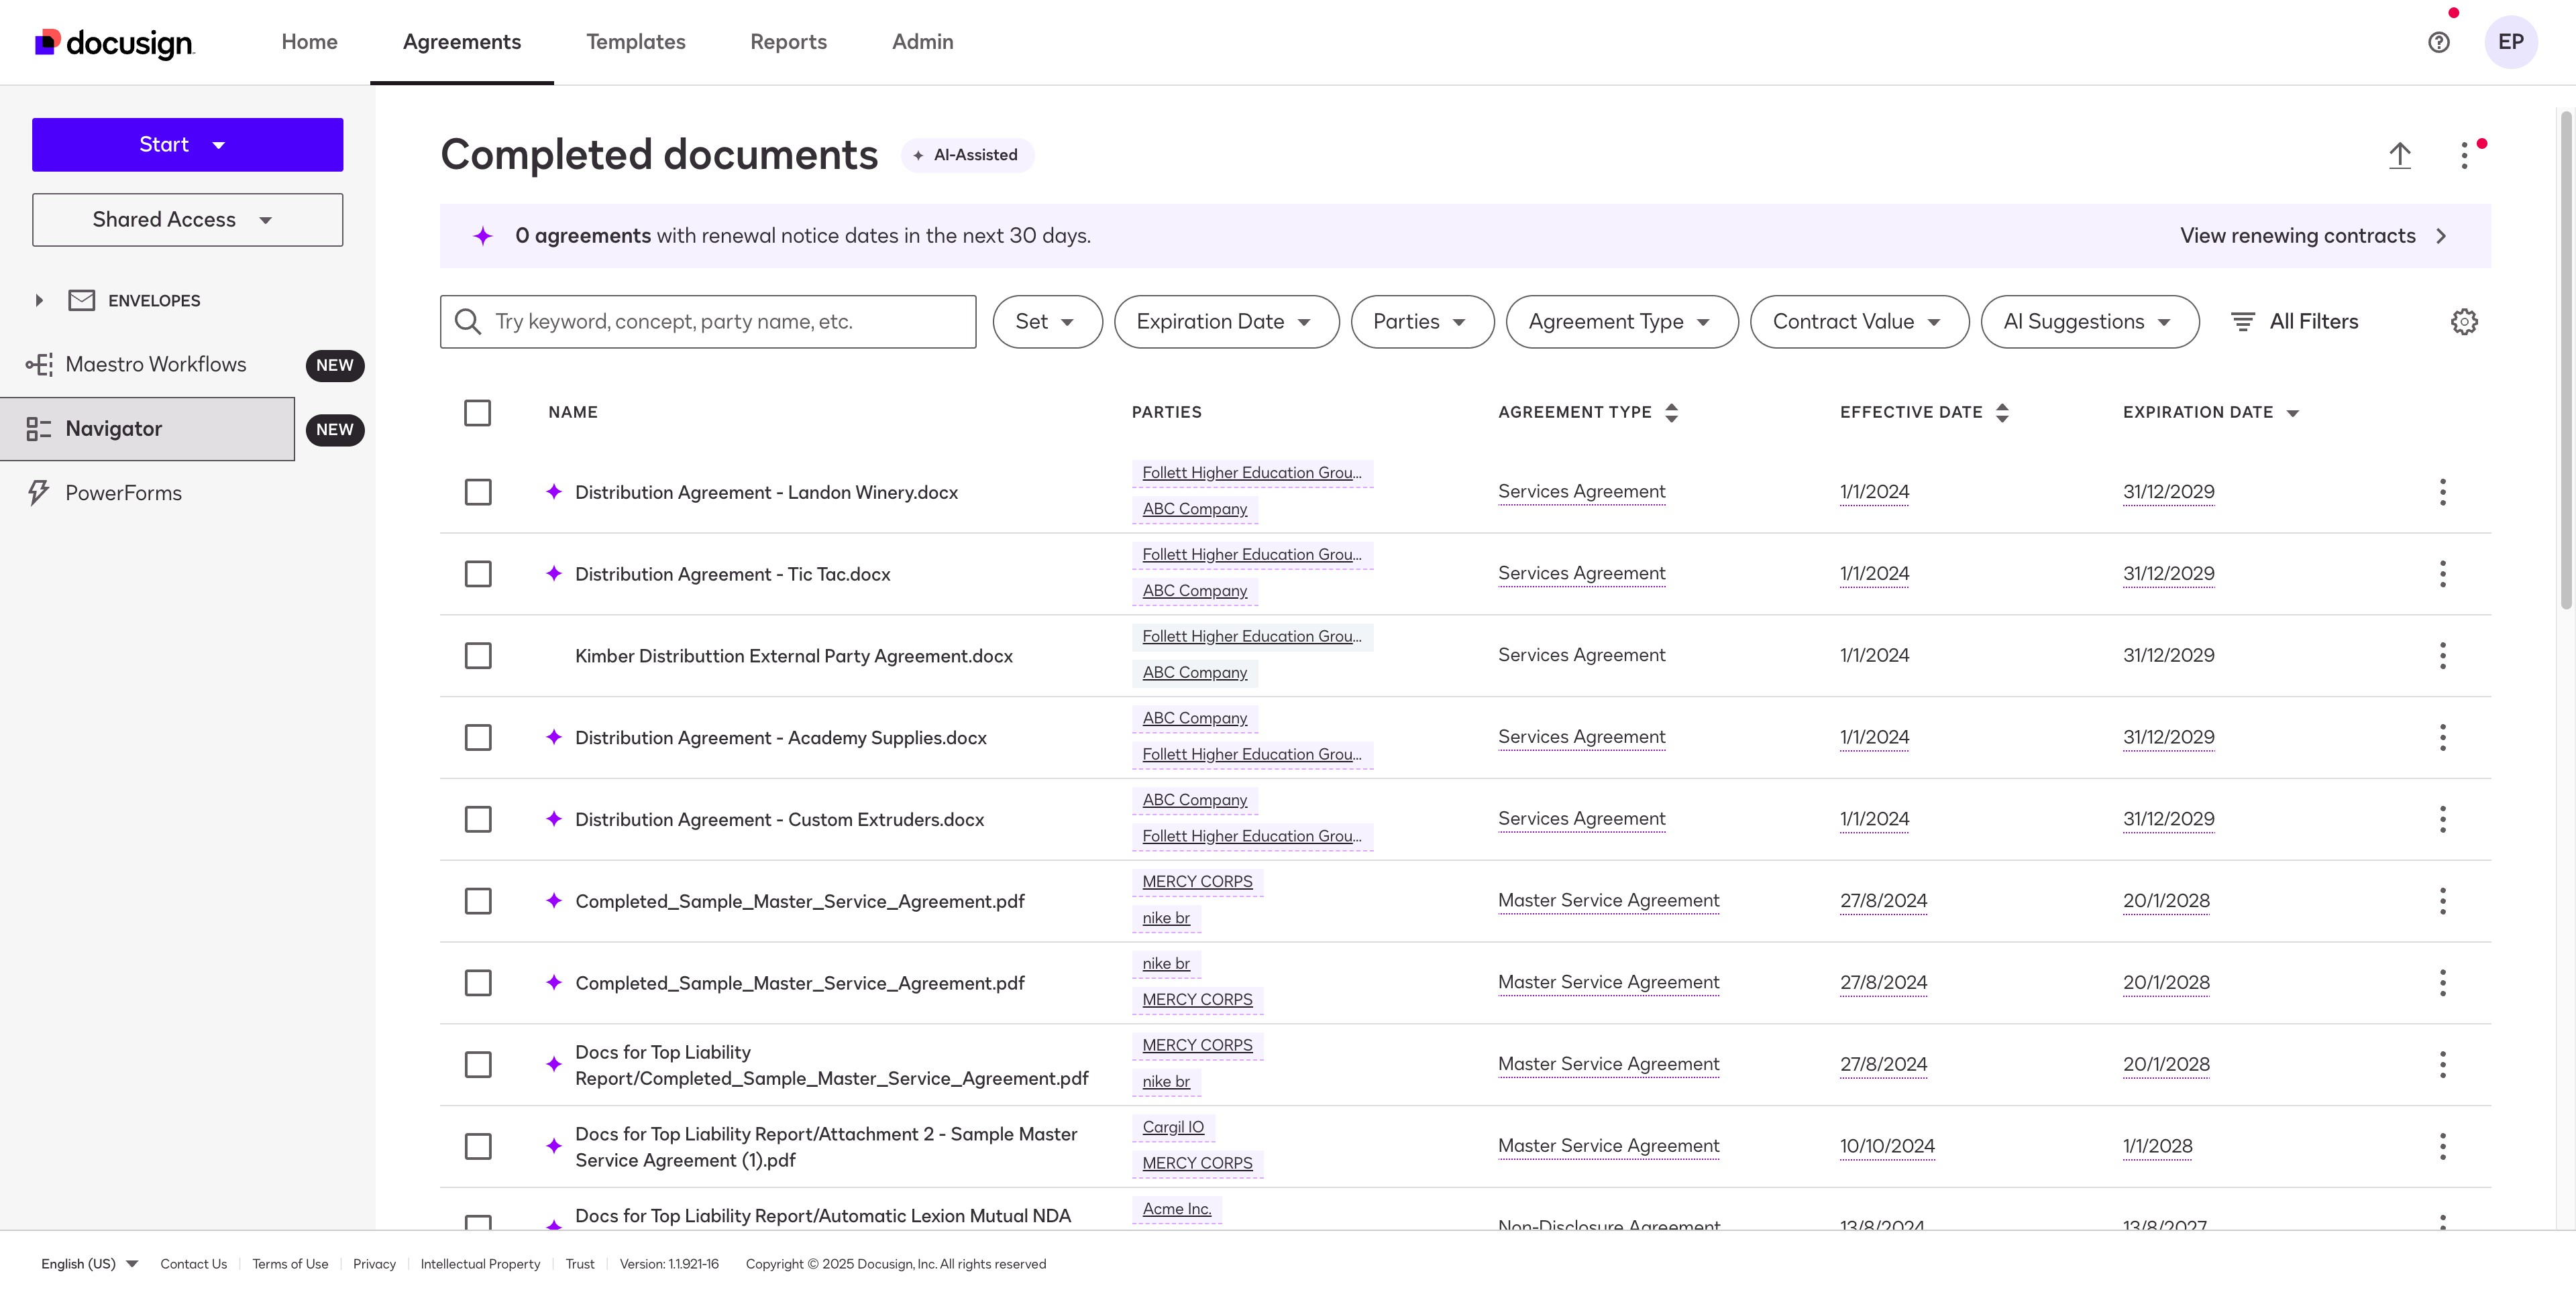Click the upload arrow icon
Image resolution: width=2576 pixels, height=1298 pixels.
(x=2399, y=156)
